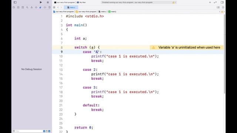Stop the running program
237x133 pixels.
(x=48, y=3)
